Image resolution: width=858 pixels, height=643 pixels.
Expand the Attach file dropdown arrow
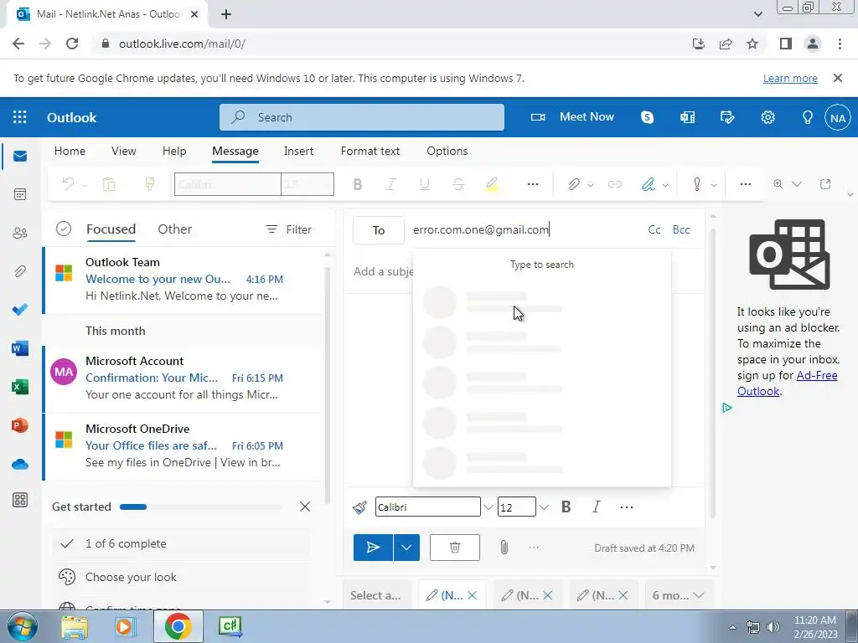pyautogui.click(x=591, y=185)
